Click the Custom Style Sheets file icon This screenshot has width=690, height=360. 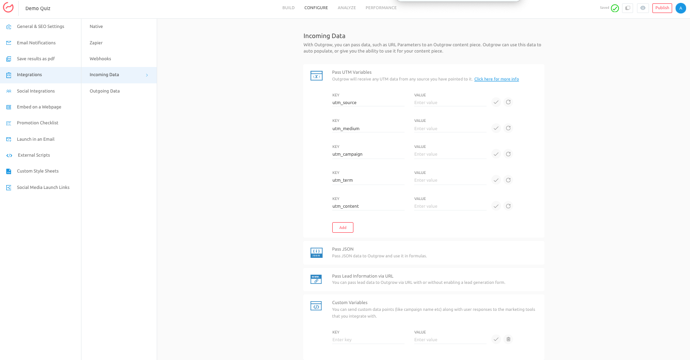pyautogui.click(x=9, y=172)
